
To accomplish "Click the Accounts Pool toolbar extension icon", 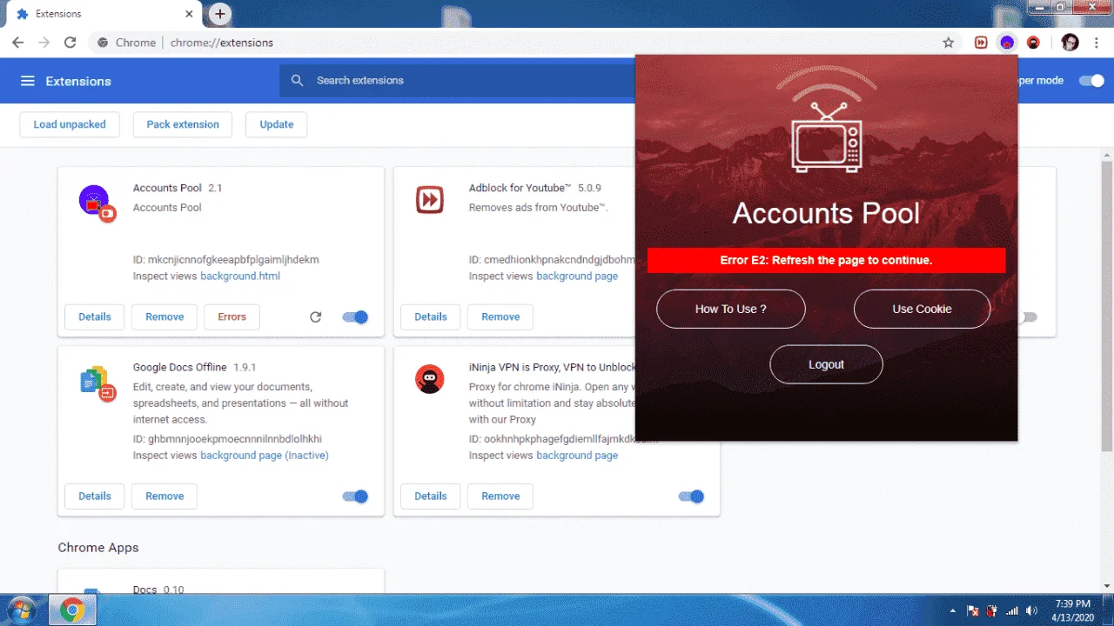I will point(1007,43).
